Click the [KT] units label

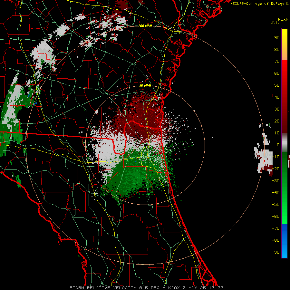tap(275, 22)
